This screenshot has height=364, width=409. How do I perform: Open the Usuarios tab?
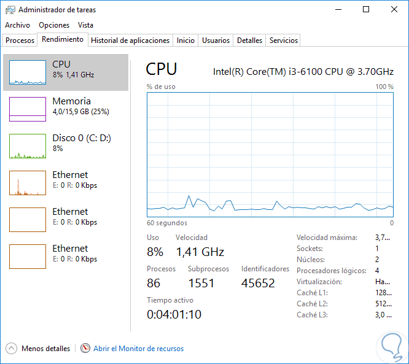216,41
